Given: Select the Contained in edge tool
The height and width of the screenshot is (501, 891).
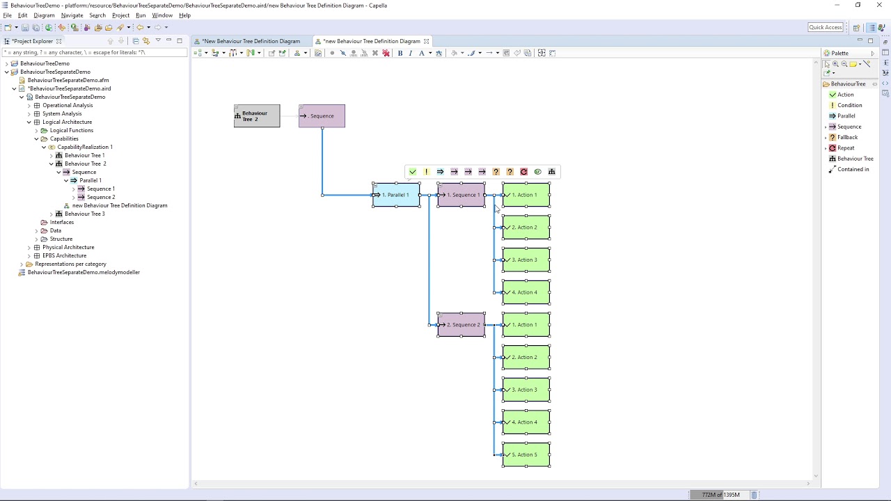Looking at the screenshot, I should coord(849,169).
